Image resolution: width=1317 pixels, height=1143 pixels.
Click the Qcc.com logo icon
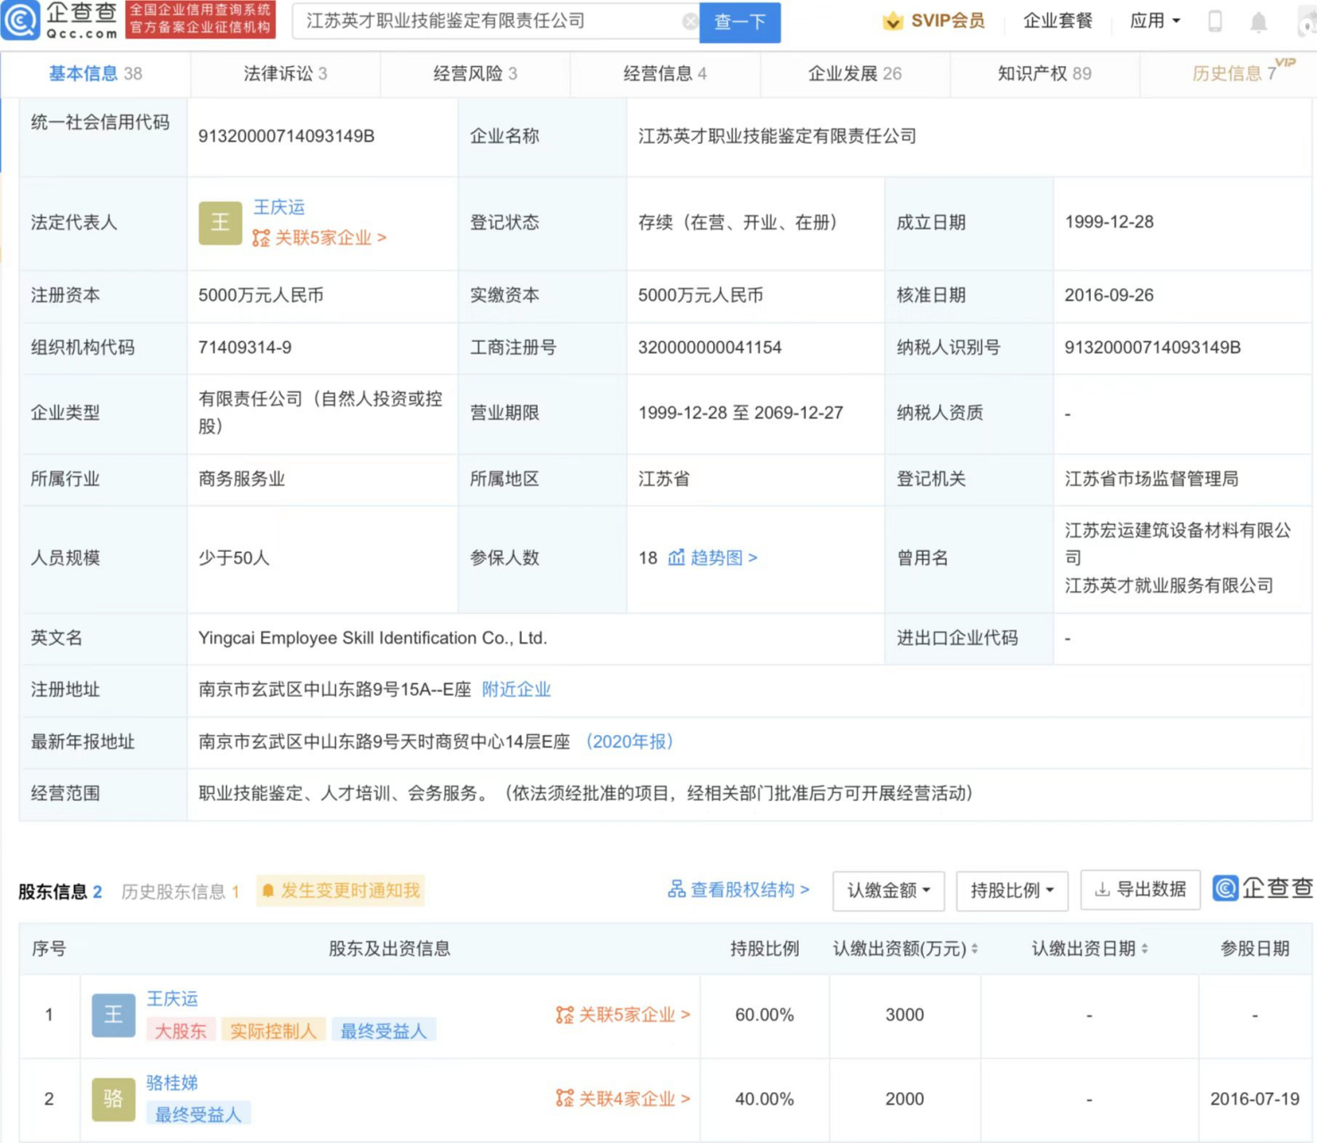21,20
